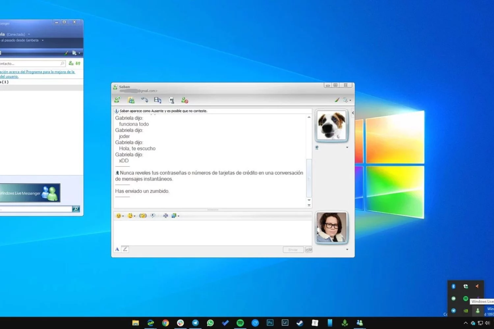Image resolution: width=494 pixels, height=329 pixels.
Task: Toggle handwriting input mode with pen icon
Action: [125, 249]
